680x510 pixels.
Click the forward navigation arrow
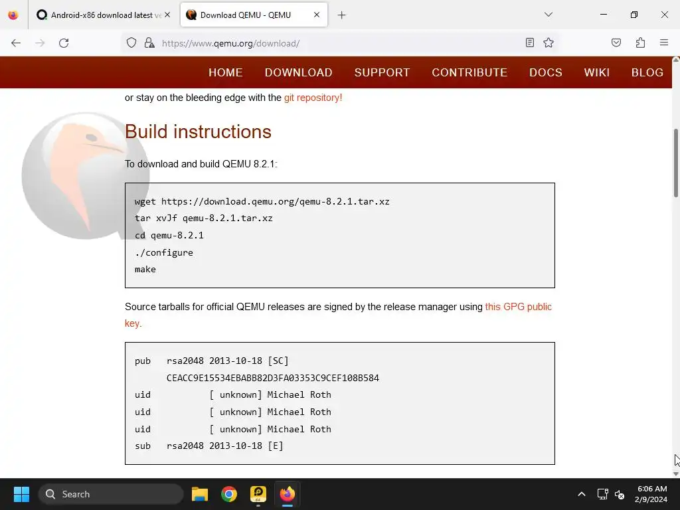[40, 43]
